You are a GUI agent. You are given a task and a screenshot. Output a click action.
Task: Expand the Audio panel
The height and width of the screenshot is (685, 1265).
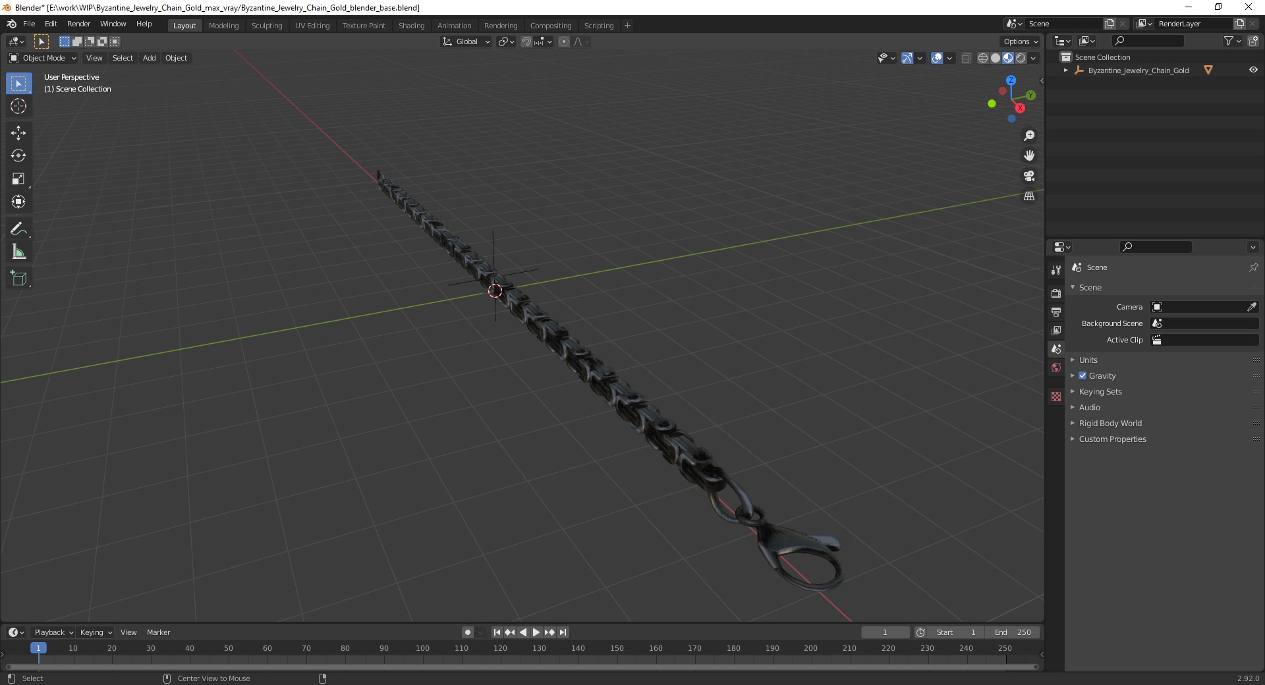click(x=1089, y=407)
